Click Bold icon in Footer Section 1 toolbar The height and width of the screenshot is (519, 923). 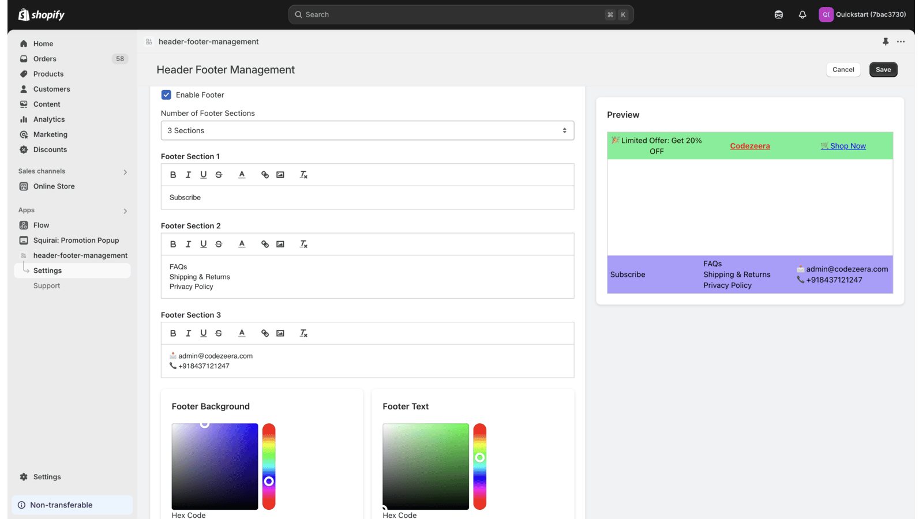click(x=173, y=175)
